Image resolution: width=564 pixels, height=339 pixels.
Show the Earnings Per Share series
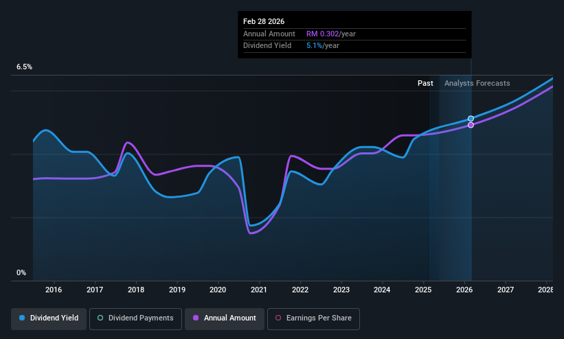coord(313,318)
